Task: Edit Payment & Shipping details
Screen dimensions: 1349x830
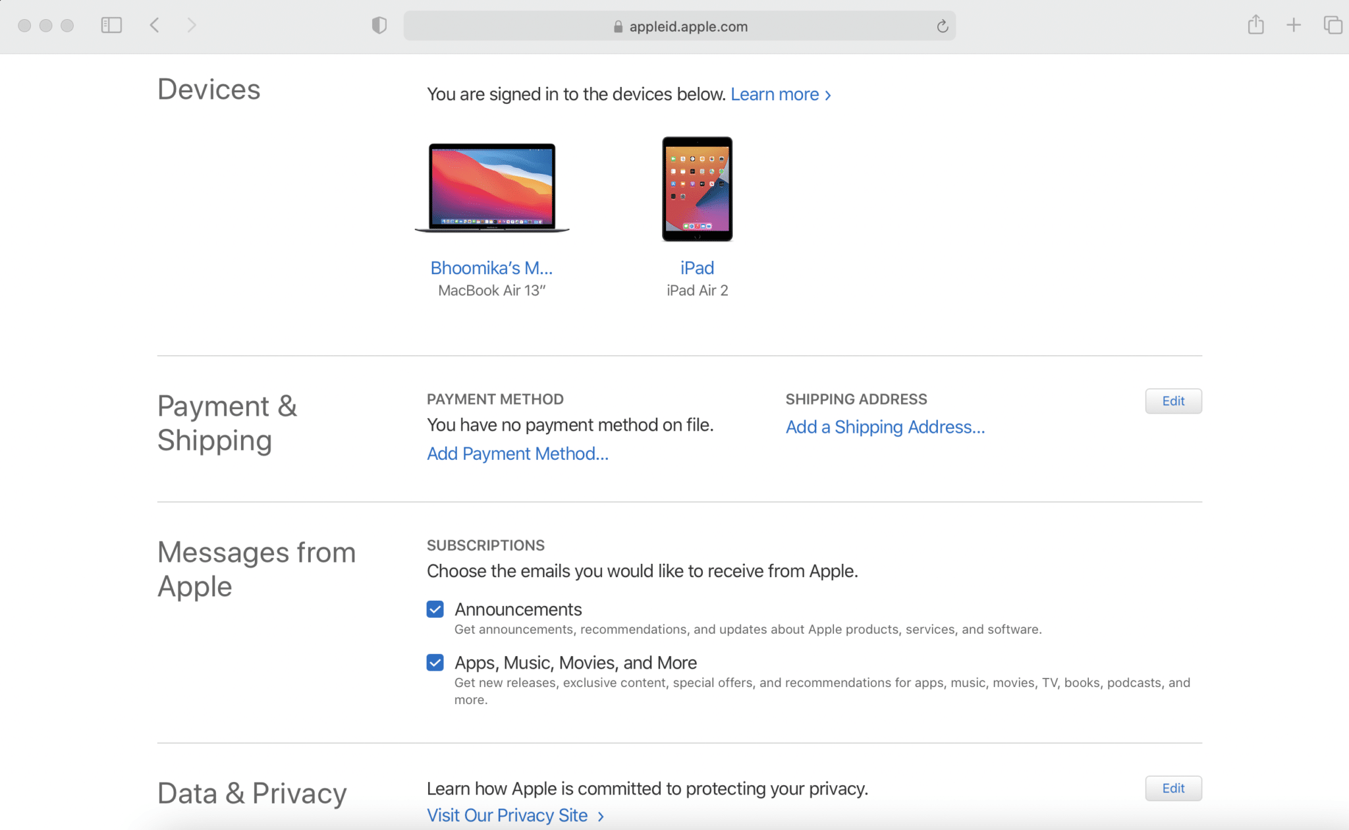Action: coord(1173,401)
